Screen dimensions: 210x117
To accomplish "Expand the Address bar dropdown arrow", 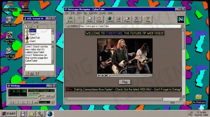I will 182,26.
